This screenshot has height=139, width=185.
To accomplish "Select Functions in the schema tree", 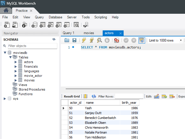I will [x=26, y=94].
